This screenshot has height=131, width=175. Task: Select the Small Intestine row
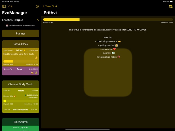[20, 110]
